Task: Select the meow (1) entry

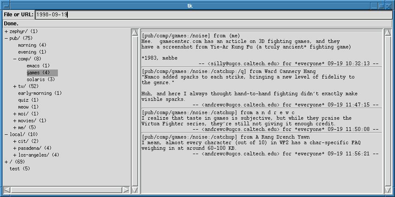Action: coord(28,107)
